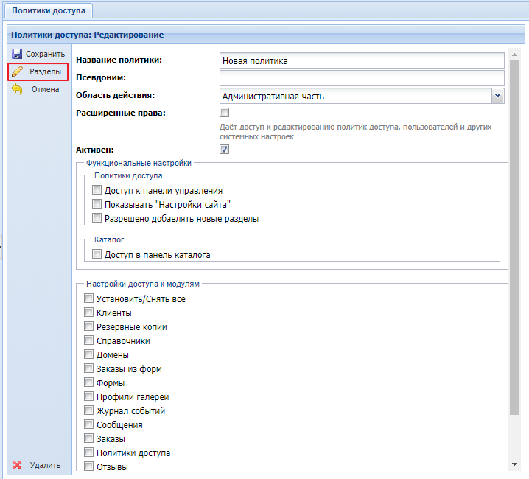Click the empty Псевдоним input field
Image resolution: width=529 pixels, height=479 pixels.
(x=362, y=78)
